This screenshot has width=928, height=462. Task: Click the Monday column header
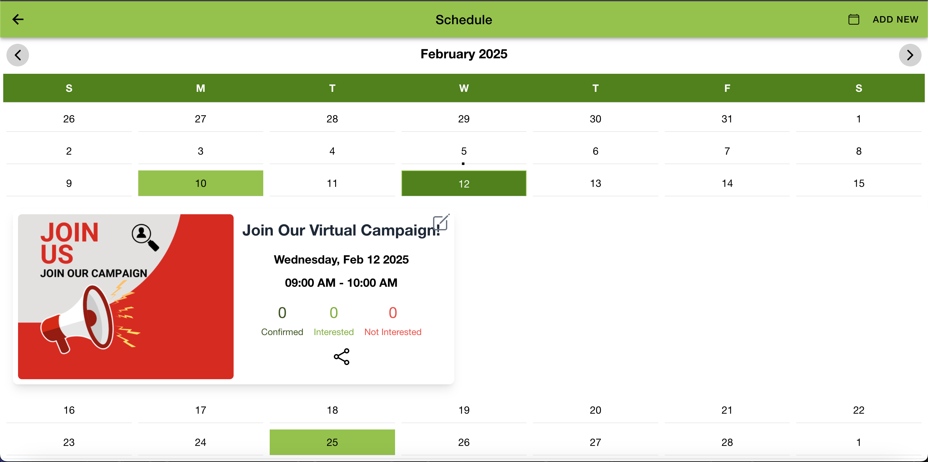(200, 88)
